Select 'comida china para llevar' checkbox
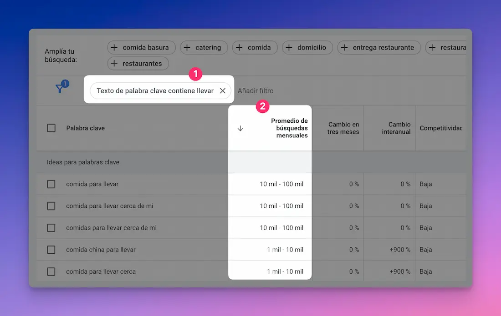501x316 pixels. click(51, 250)
